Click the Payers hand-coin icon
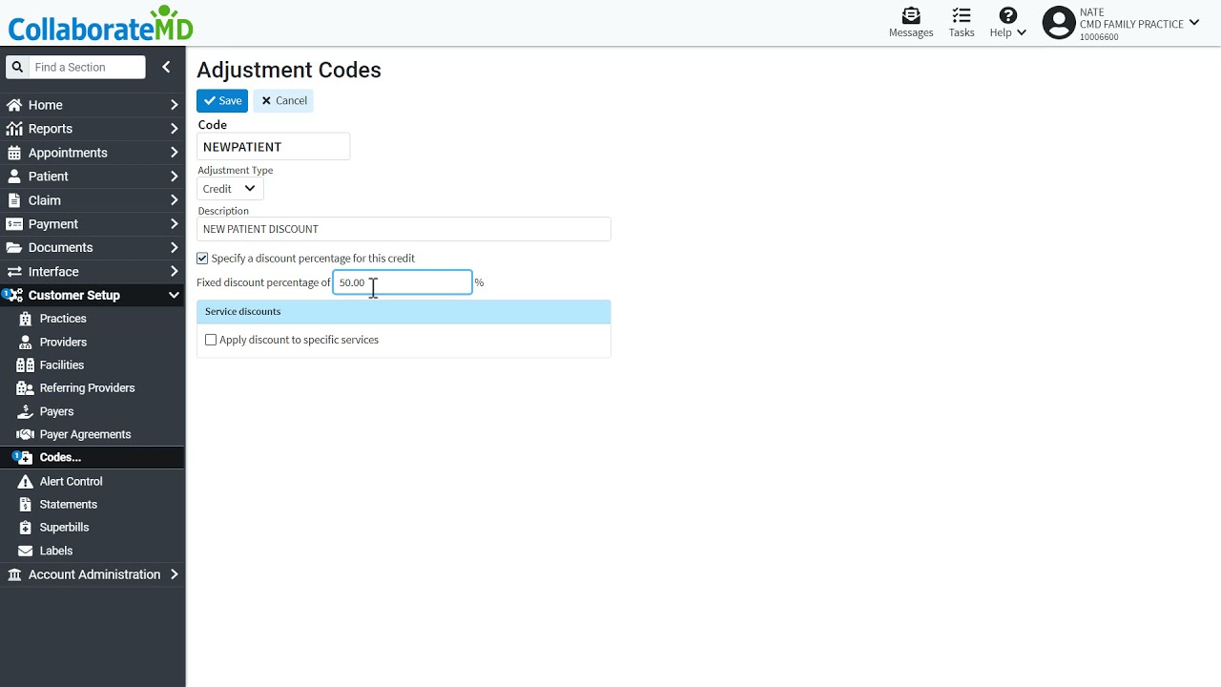 [26, 411]
